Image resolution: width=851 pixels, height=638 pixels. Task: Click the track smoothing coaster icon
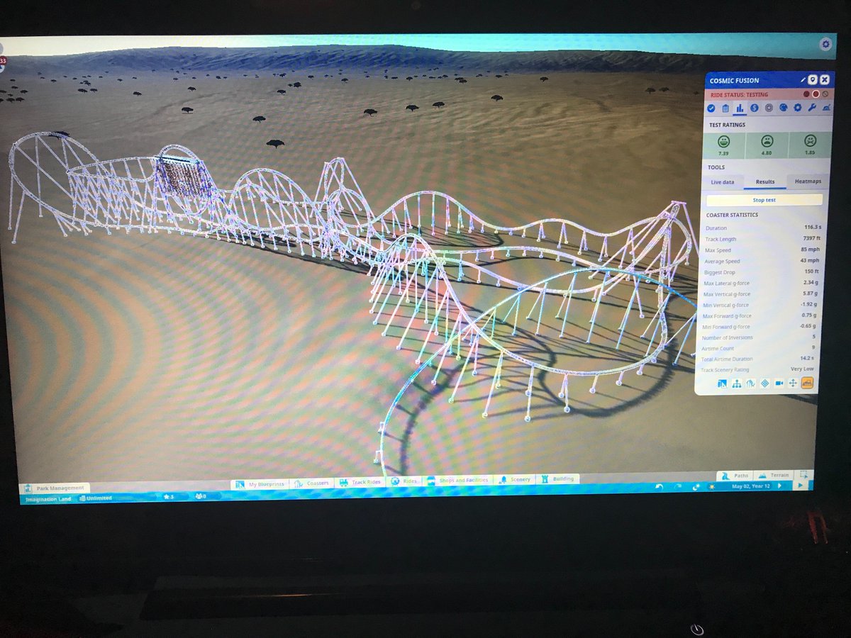point(750,384)
